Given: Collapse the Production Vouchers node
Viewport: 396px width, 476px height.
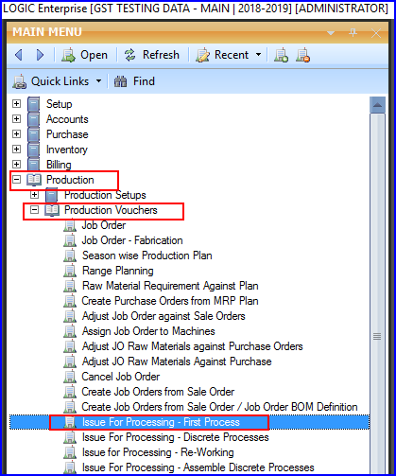Looking at the screenshot, I should click(34, 209).
